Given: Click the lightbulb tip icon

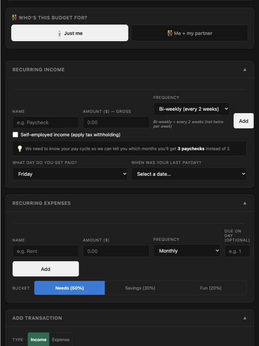Looking at the screenshot, I should pyautogui.click(x=20, y=148).
